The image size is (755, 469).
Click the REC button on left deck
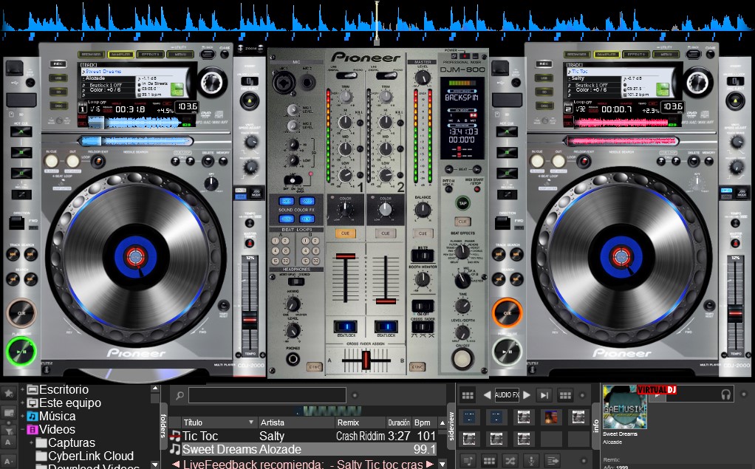click(58, 64)
